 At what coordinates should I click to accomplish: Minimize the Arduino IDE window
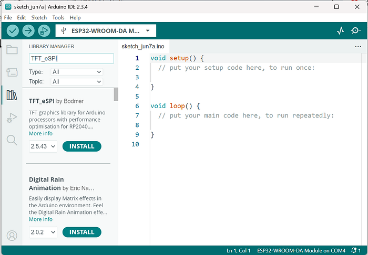(316, 7)
